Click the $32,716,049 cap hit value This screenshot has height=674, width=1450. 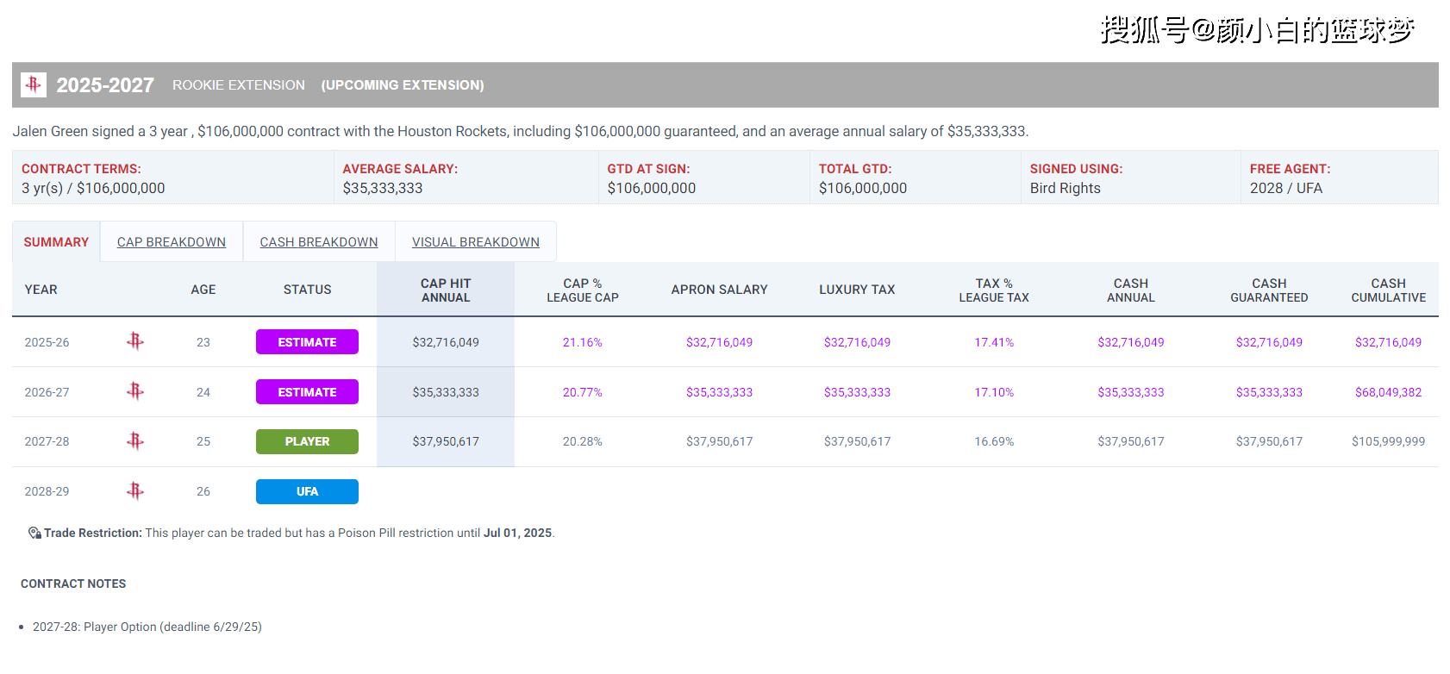tap(446, 342)
